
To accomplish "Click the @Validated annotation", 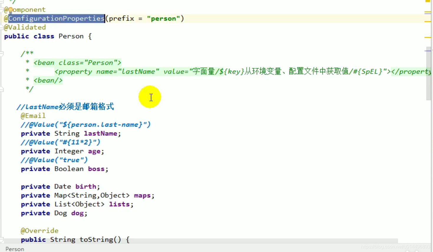I will click(x=25, y=27).
